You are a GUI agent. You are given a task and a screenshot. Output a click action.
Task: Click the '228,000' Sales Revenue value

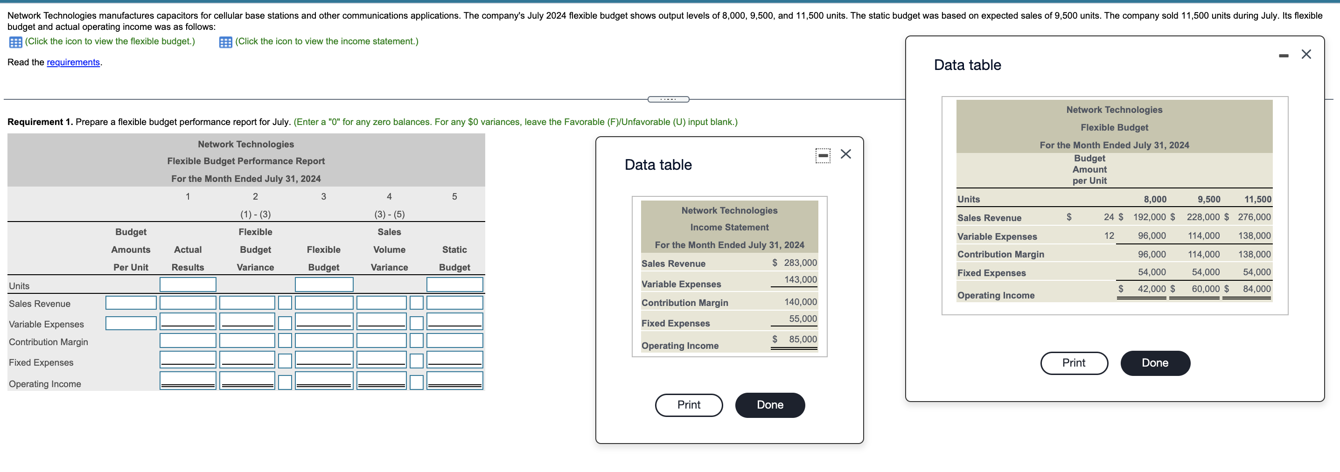pyautogui.click(x=1203, y=217)
